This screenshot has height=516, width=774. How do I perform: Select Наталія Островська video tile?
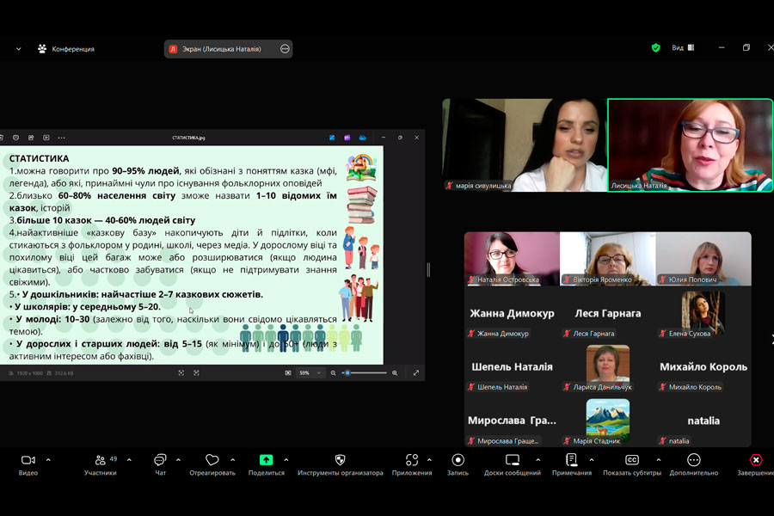(512, 259)
